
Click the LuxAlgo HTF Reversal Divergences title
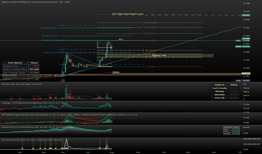pyautogui.click(x=33, y=103)
